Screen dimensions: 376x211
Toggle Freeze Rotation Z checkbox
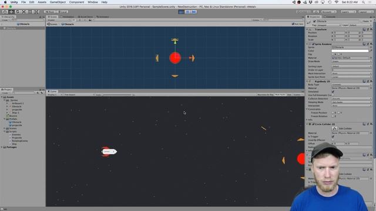[x=333, y=116]
